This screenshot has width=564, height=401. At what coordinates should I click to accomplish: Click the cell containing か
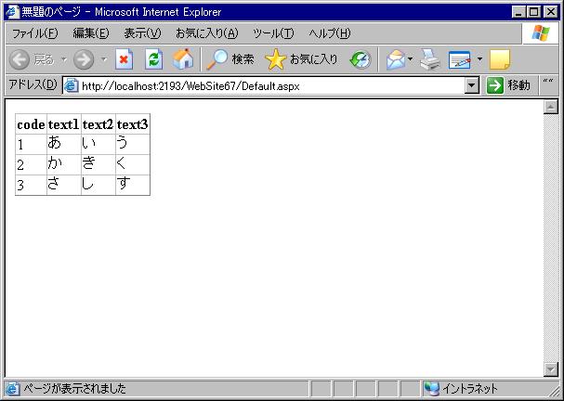coord(64,165)
